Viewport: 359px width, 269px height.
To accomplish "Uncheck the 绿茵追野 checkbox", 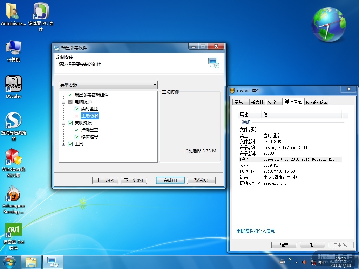I will coord(77,137).
